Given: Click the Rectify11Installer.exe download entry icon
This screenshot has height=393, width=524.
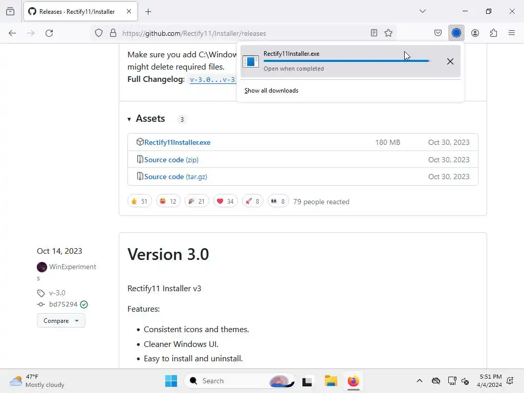Looking at the screenshot, I should coord(251,61).
